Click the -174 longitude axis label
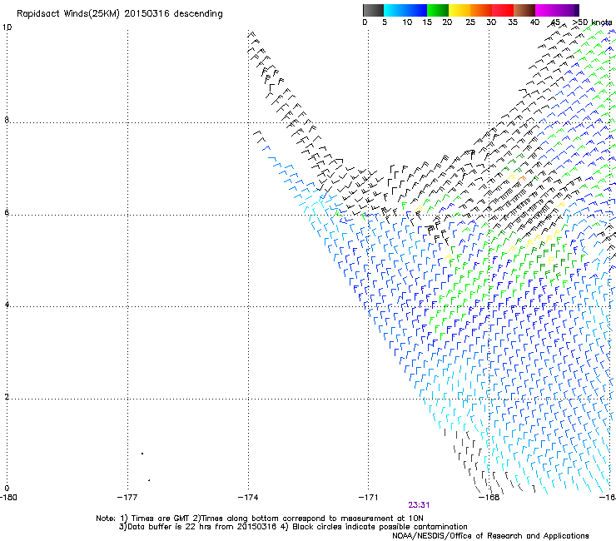The height and width of the screenshot is (541, 616). click(248, 498)
